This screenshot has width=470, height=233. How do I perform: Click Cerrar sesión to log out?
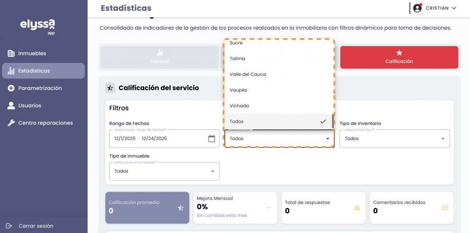(x=36, y=226)
